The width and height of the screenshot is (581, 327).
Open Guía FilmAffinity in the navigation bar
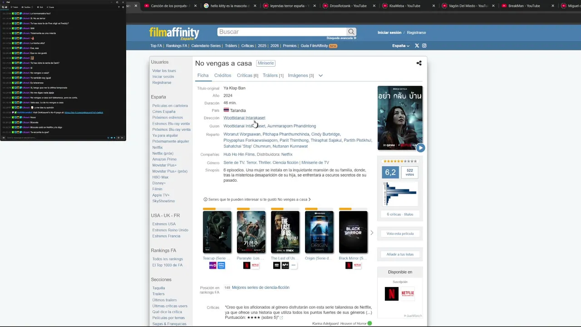pyautogui.click(x=314, y=46)
